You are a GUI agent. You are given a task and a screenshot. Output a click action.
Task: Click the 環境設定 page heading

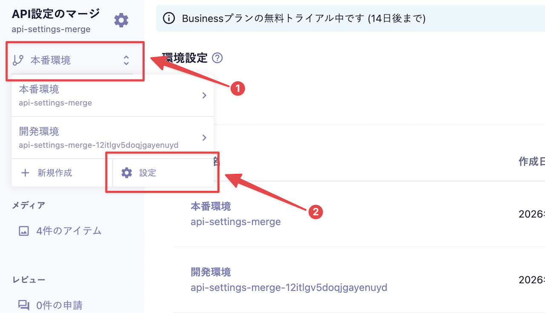point(185,58)
